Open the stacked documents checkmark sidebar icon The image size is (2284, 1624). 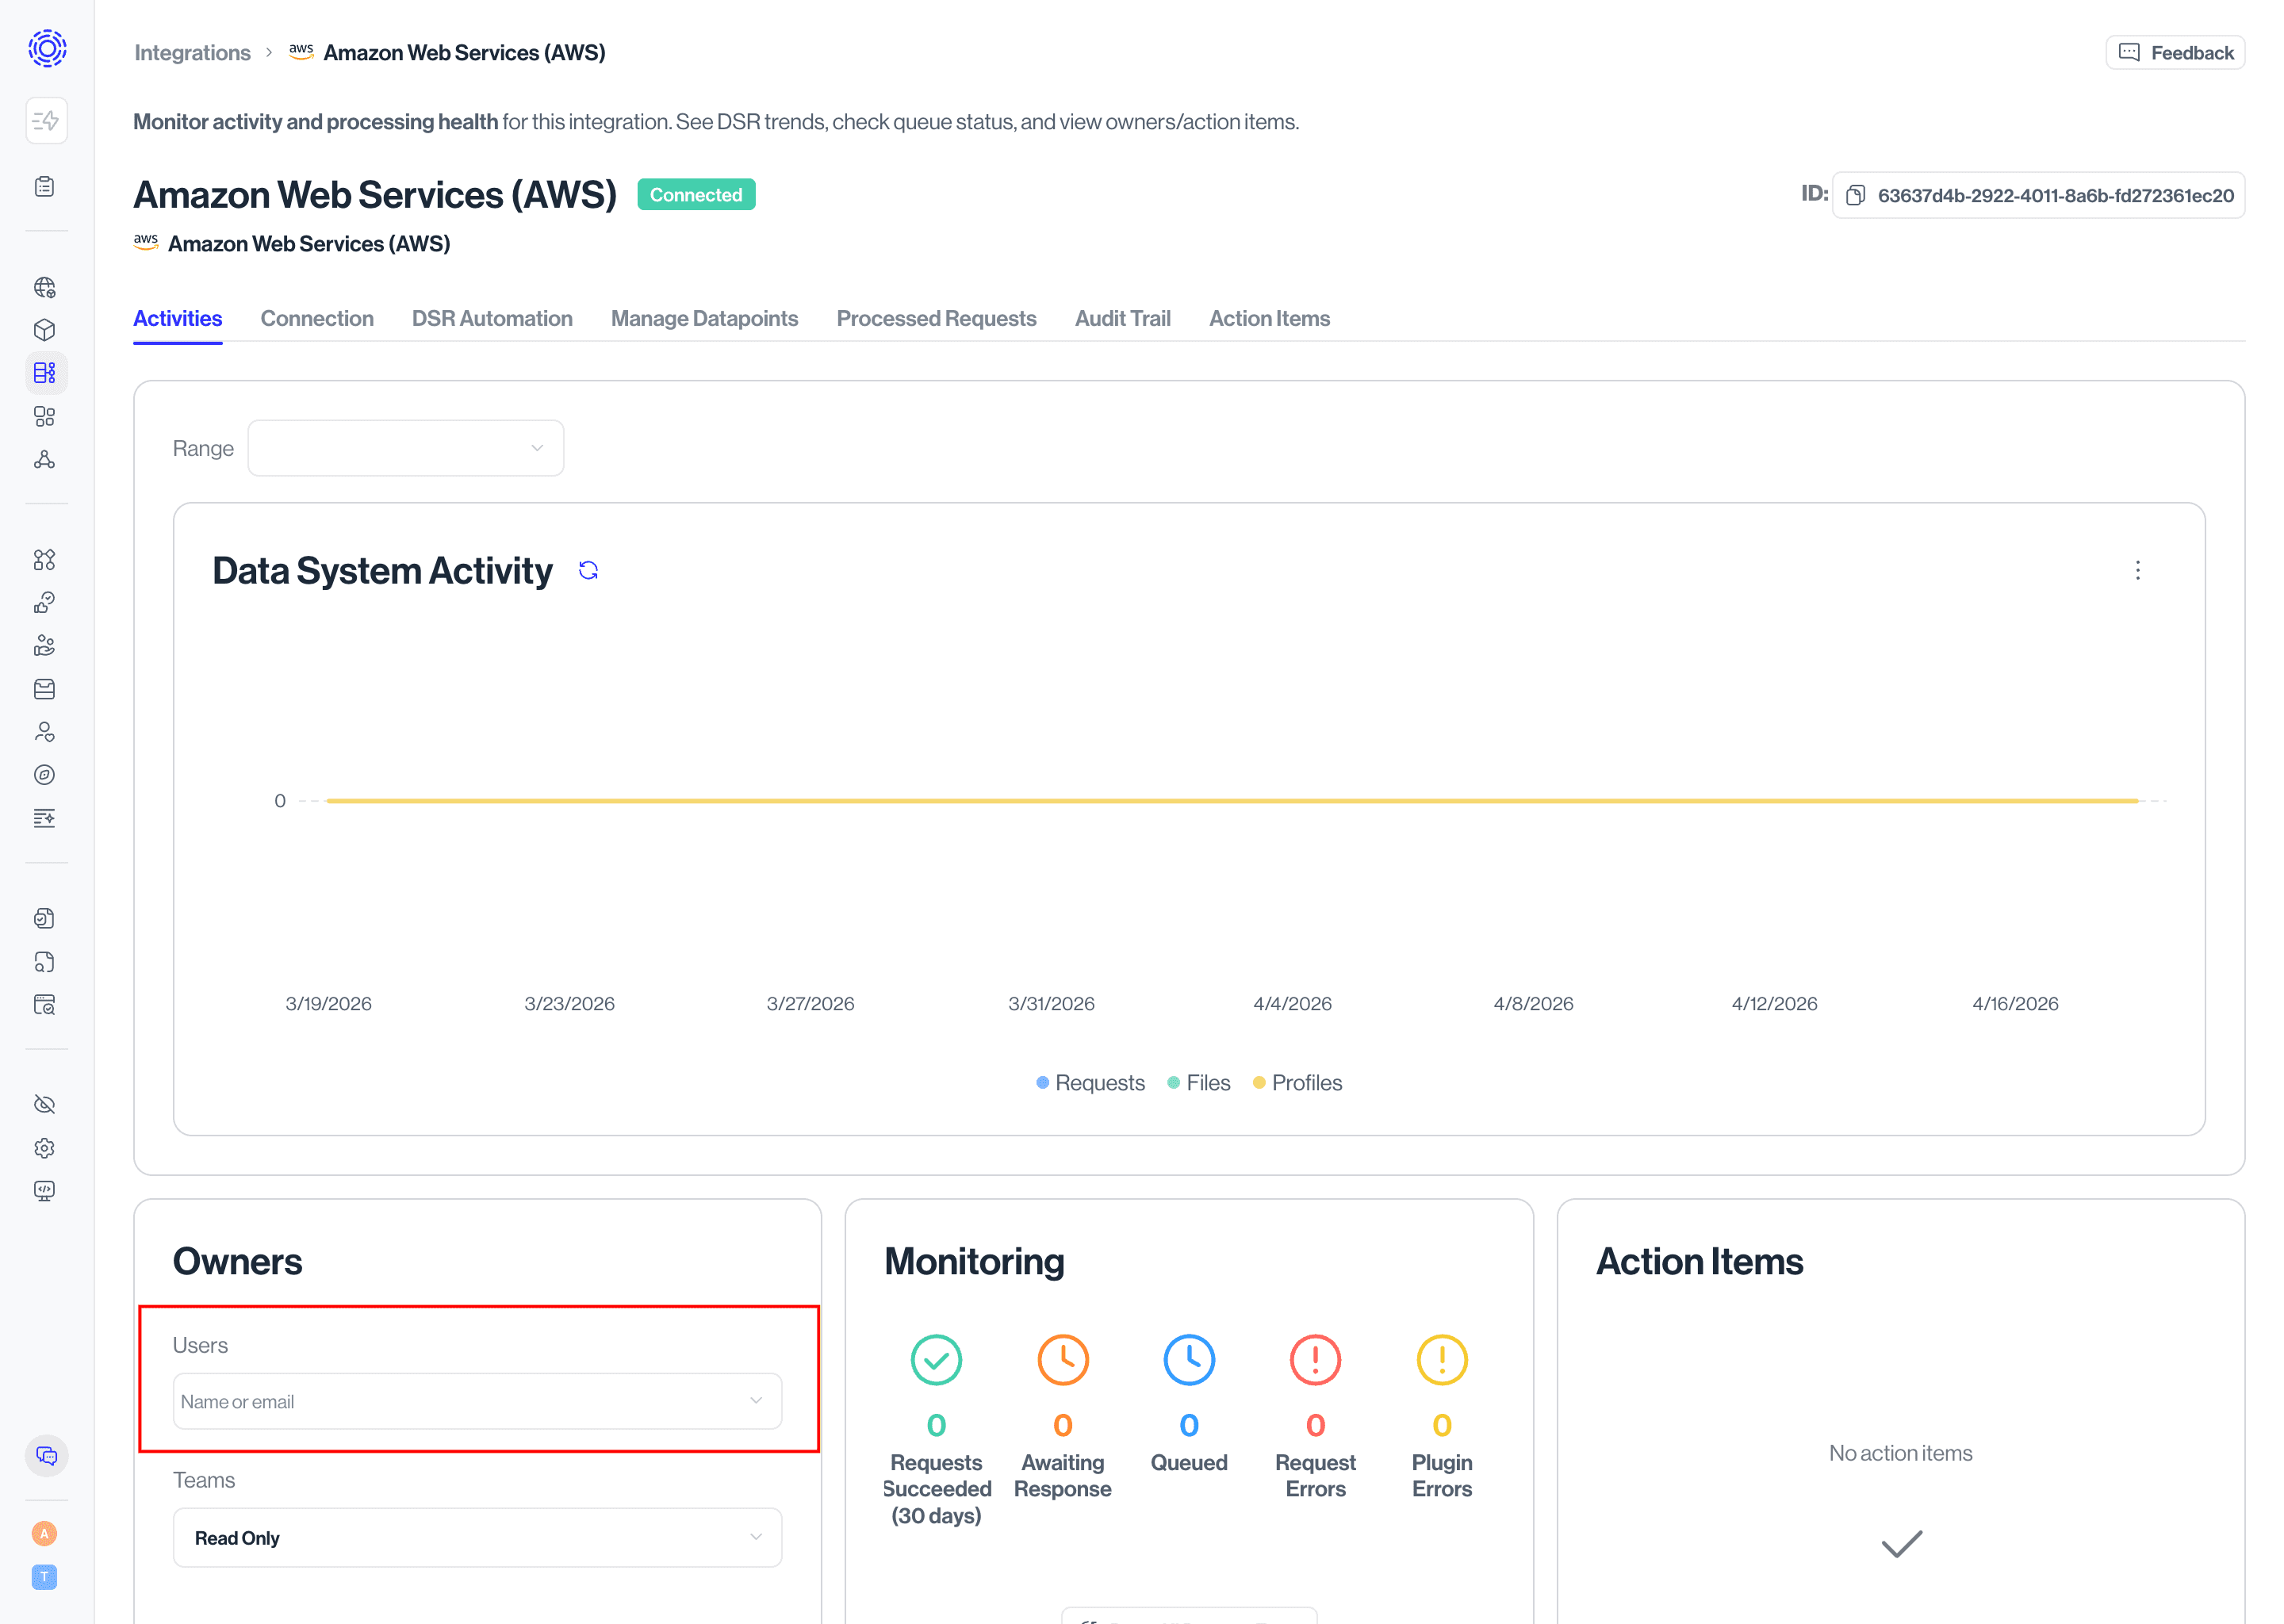tap(45, 919)
